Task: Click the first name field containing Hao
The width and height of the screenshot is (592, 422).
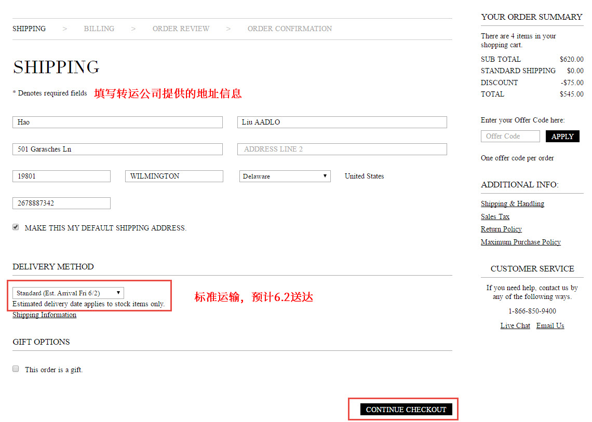Action: 117,122
